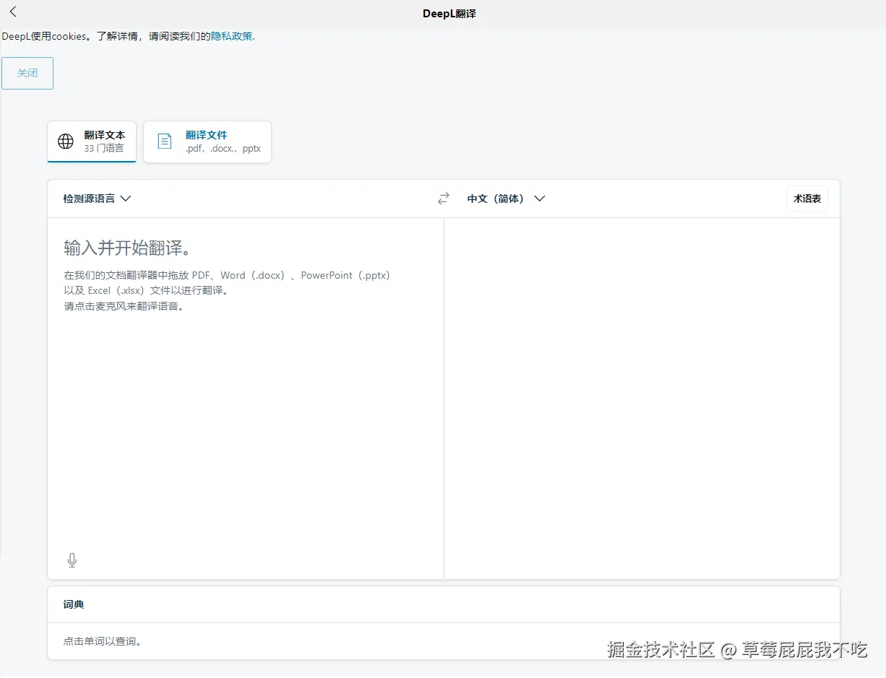Open the 中文（简体）target language dropdown
This screenshot has width=886, height=678.
point(506,199)
